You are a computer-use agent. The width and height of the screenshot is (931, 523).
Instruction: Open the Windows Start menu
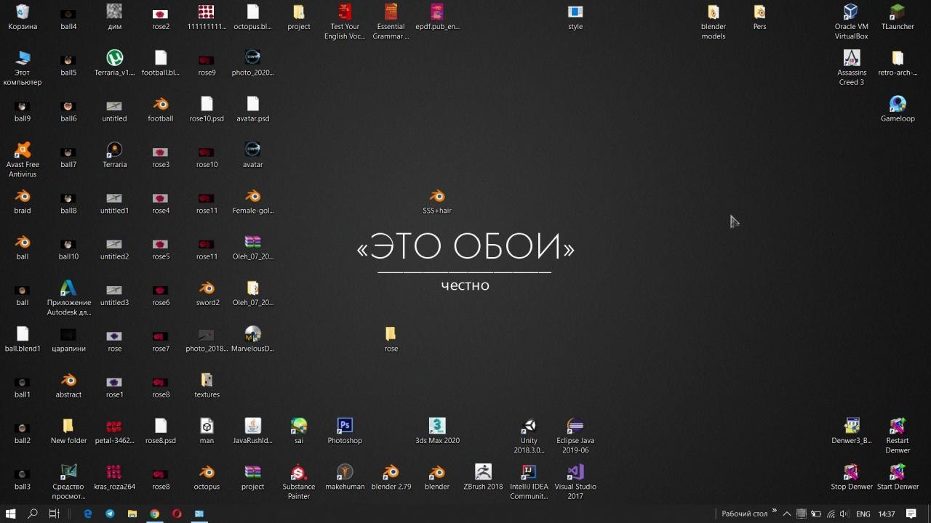coord(11,514)
